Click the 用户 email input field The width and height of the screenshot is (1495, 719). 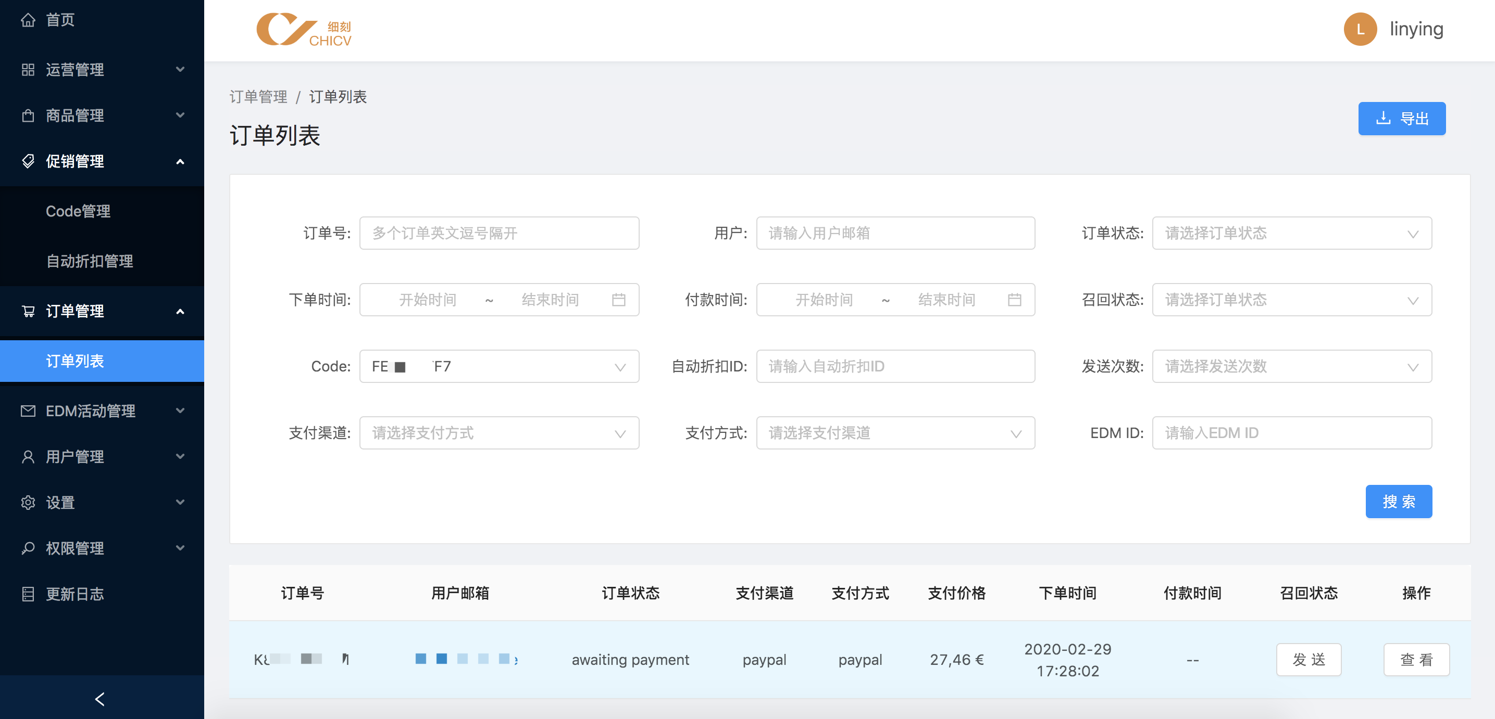[x=895, y=233]
